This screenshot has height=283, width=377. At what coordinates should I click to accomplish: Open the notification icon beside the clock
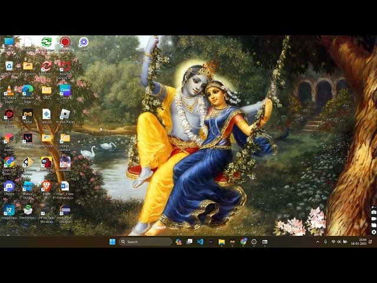tap(371, 242)
